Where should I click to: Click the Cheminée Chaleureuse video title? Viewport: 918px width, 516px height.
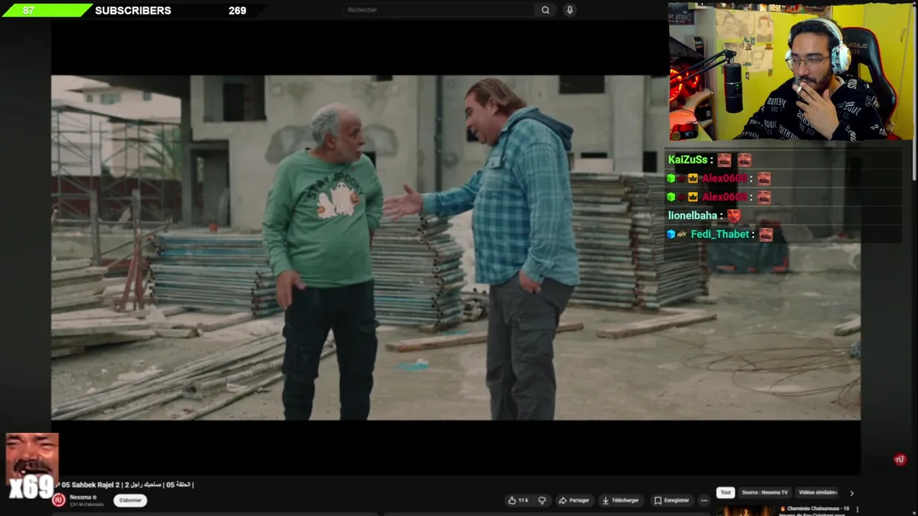point(815,510)
